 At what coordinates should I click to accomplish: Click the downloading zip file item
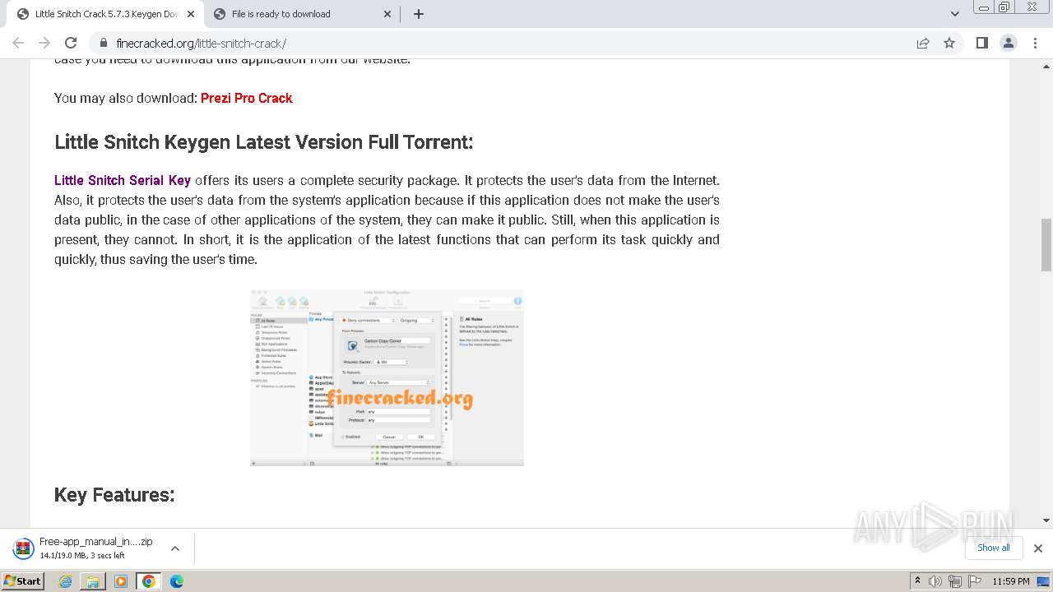(95, 548)
